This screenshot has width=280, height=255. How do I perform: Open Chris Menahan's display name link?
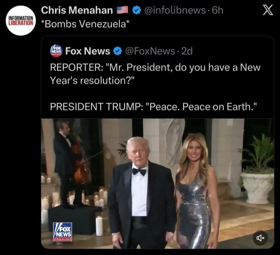pyautogui.click(x=77, y=11)
